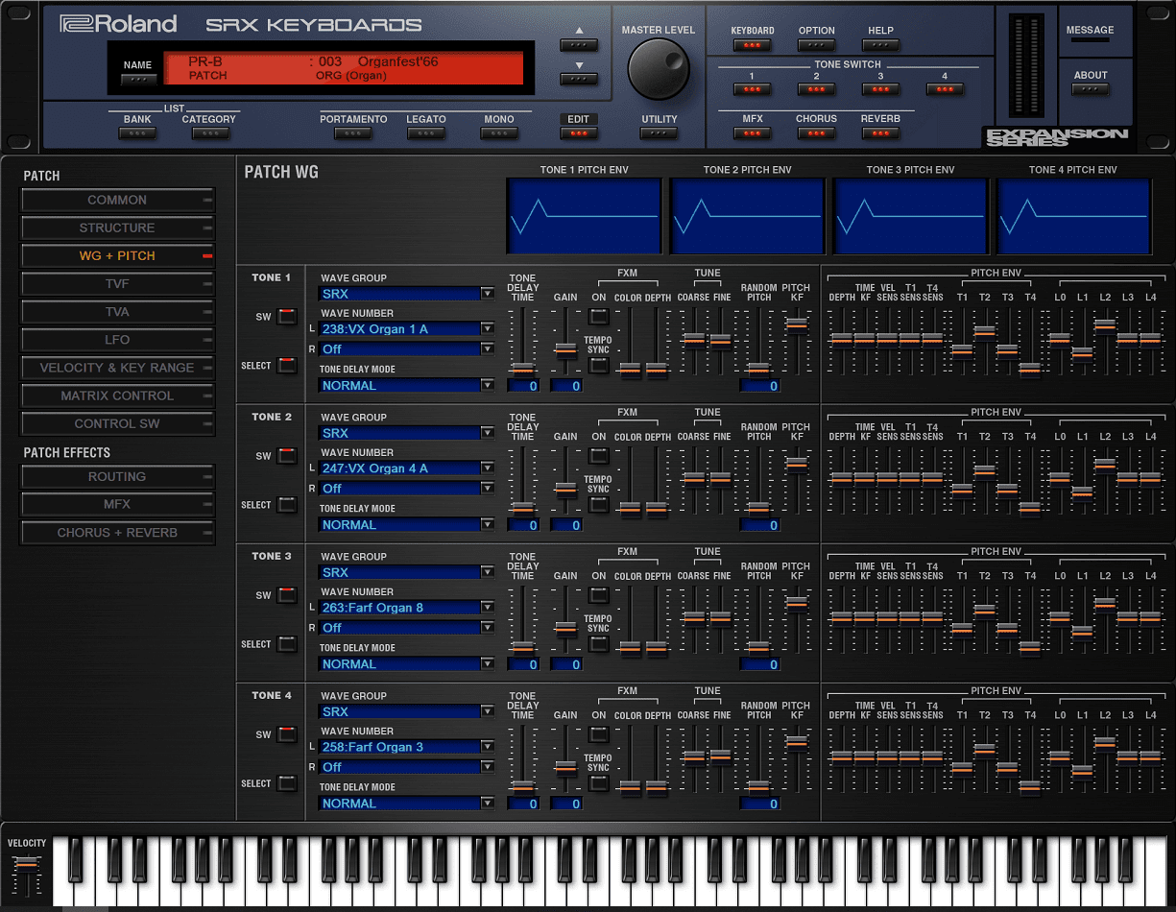Enable LEGATO
1176x912 pixels.
[426, 133]
